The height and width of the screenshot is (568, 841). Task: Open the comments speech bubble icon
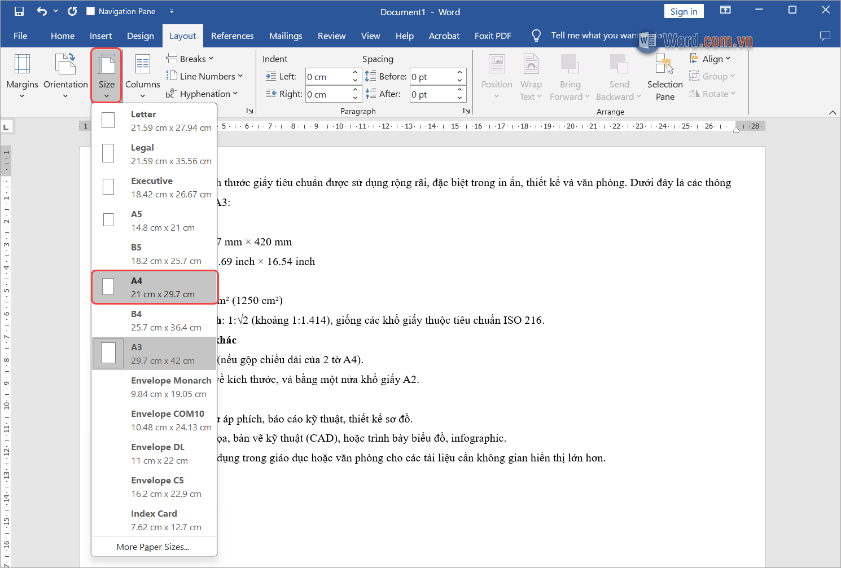pyautogui.click(x=825, y=36)
